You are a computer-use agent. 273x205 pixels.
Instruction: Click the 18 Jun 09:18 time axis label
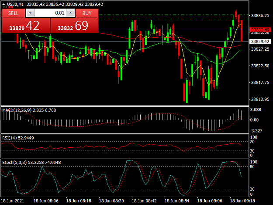(242, 201)
